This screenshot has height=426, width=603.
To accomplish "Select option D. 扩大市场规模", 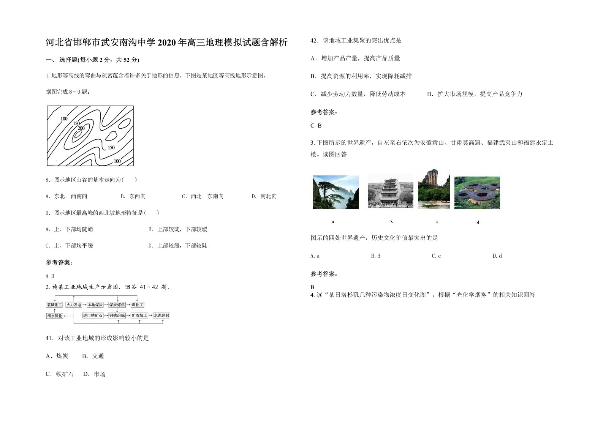I will (475, 94).
